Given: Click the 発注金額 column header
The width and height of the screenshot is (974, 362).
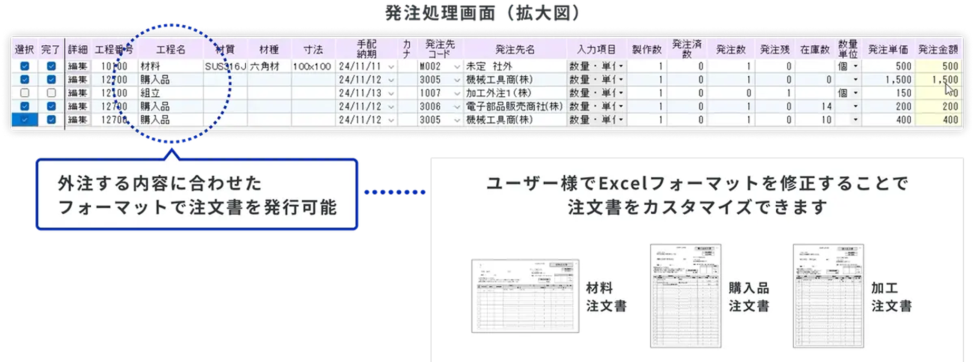Looking at the screenshot, I should [x=938, y=49].
